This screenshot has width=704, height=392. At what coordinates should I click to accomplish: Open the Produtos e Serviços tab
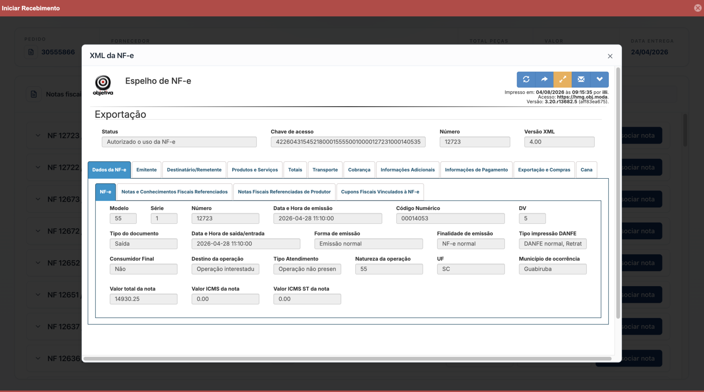(255, 170)
